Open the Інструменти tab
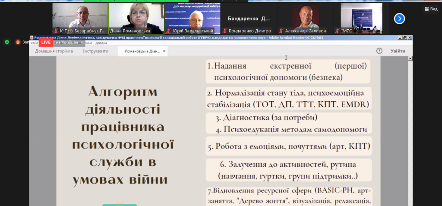 point(96,51)
